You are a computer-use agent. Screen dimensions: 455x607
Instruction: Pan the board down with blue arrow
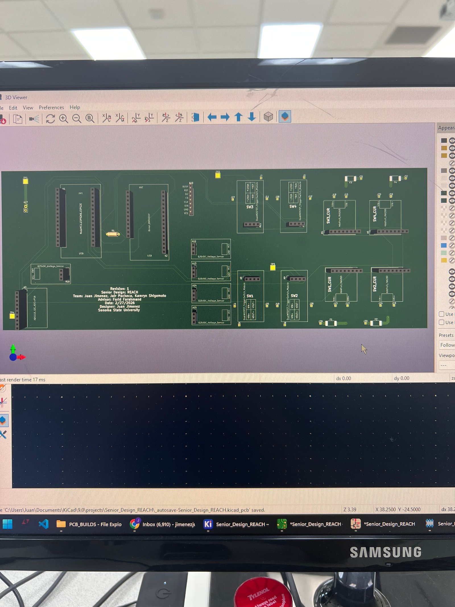tap(252, 117)
